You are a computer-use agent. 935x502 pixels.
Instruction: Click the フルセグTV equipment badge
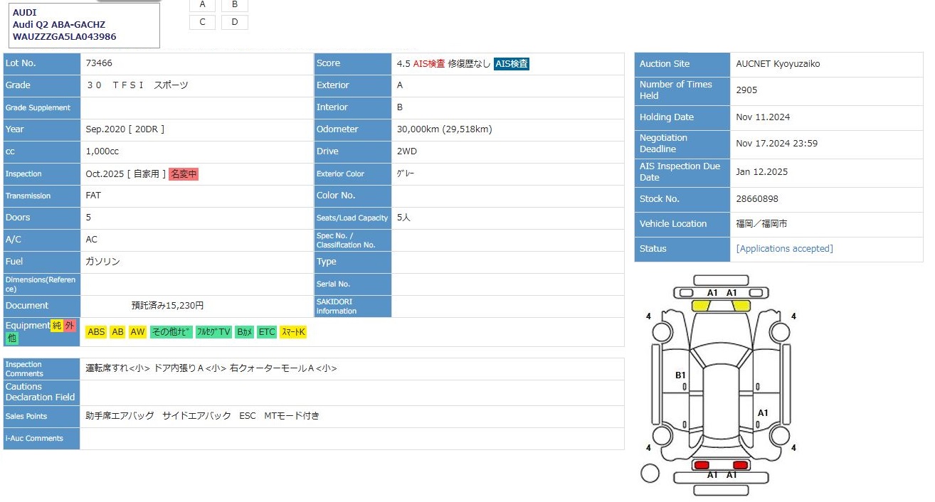coord(213,332)
